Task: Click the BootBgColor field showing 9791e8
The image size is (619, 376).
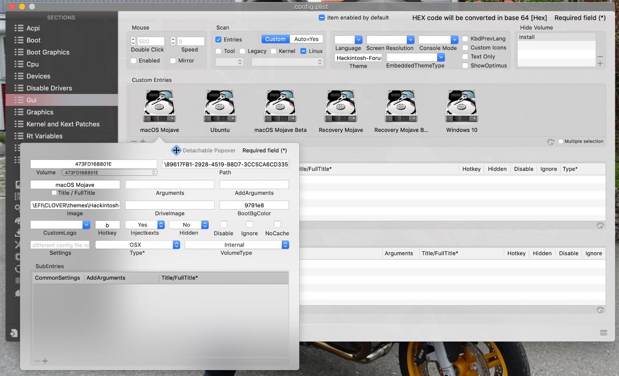Action: point(254,205)
